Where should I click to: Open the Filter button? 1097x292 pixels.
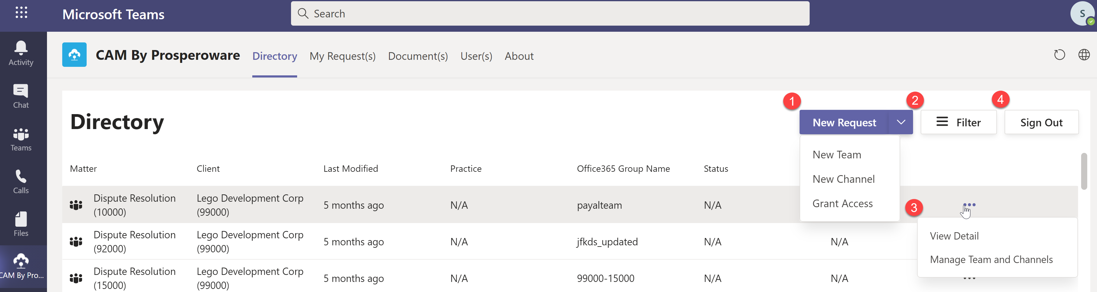click(x=958, y=123)
